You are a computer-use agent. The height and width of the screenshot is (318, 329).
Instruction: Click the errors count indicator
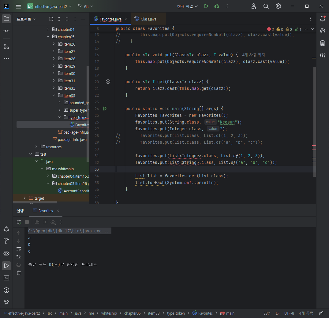271,29
